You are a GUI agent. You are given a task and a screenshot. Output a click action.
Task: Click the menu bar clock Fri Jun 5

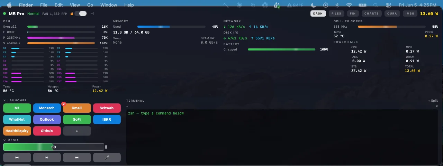pos(417,5)
